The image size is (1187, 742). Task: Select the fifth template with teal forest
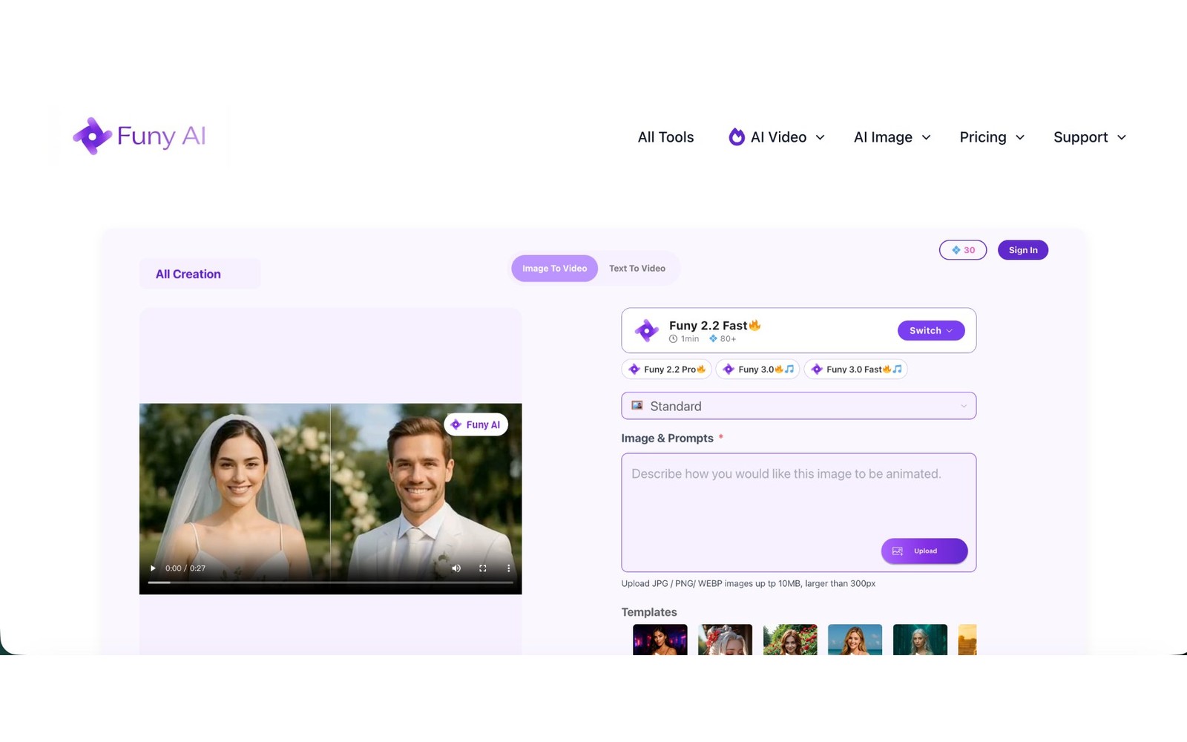click(920, 640)
